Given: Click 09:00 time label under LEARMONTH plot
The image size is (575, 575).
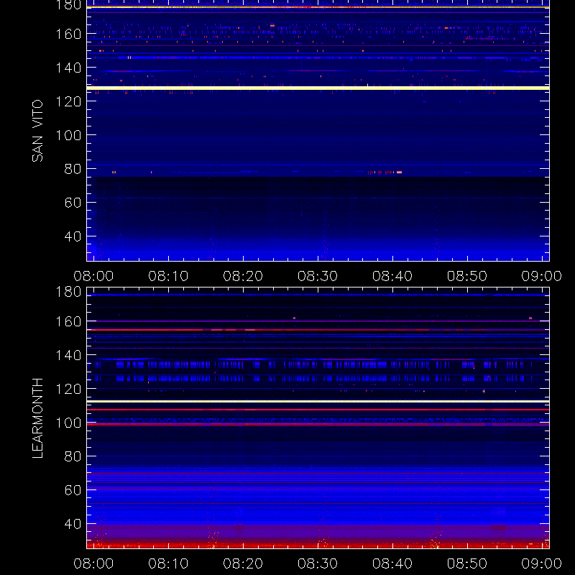Looking at the screenshot, I should (x=542, y=563).
